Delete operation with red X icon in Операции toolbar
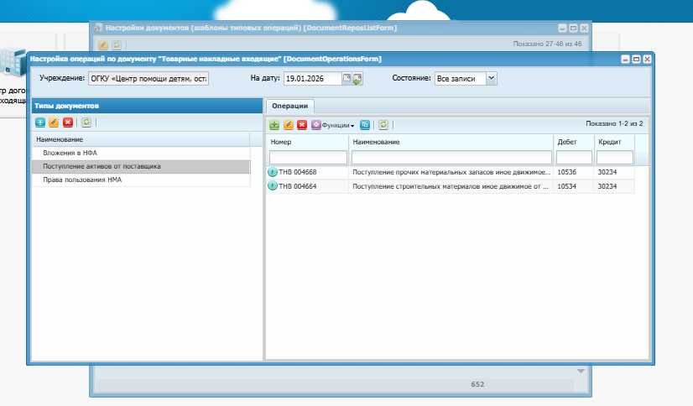The image size is (693, 406). 302,125
